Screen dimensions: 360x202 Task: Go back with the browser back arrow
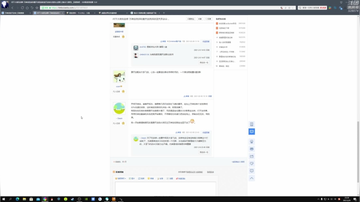pyautogui.click(x=12, y=8)
